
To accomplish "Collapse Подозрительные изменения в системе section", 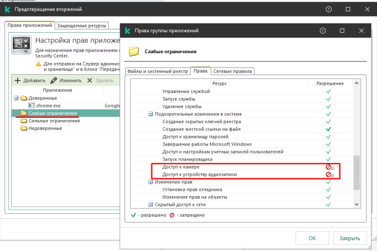I will [150, 114].
